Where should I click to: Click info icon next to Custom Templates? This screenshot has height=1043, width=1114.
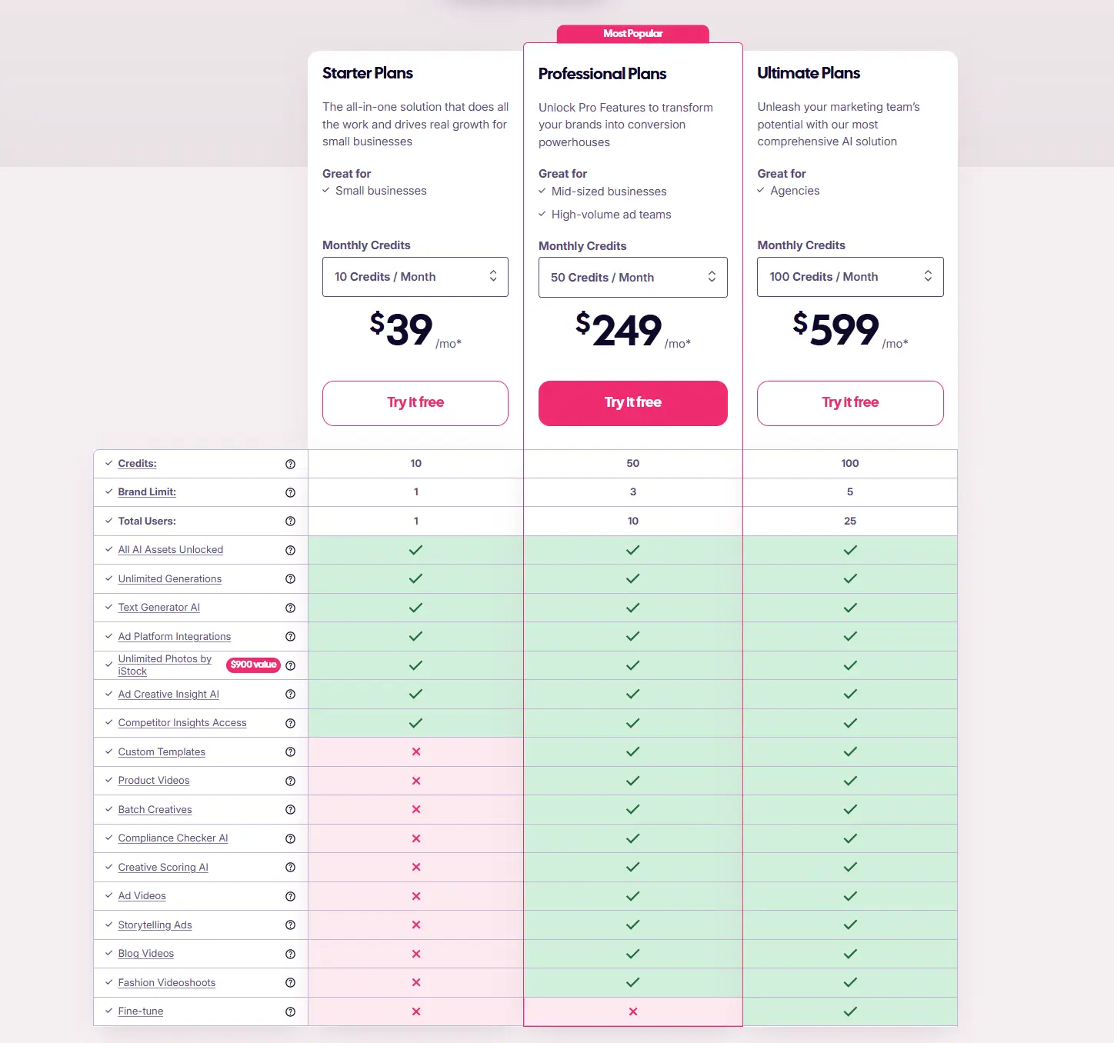290,752
